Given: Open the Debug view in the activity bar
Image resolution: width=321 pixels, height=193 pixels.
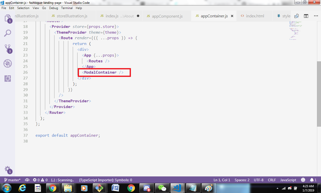Looking at the screenshot, I should (x=8, y=63).
